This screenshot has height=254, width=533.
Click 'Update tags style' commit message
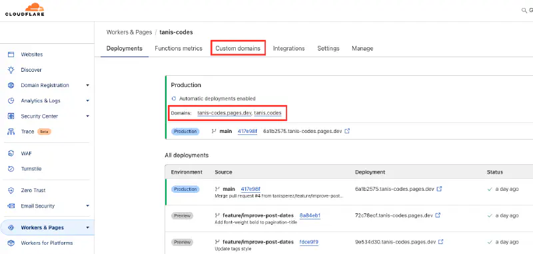point(233,249)
